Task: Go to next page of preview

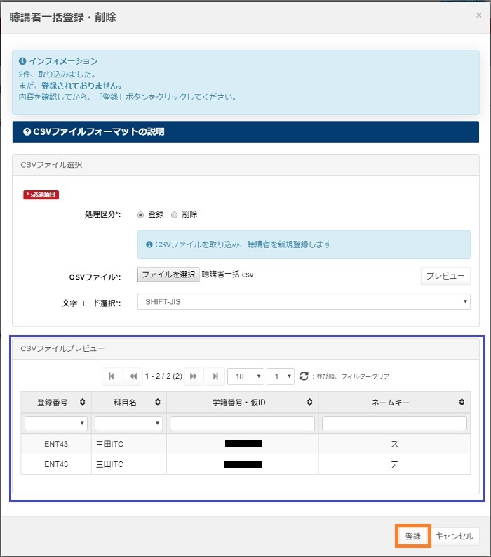Action: click(x=194, y=376)
